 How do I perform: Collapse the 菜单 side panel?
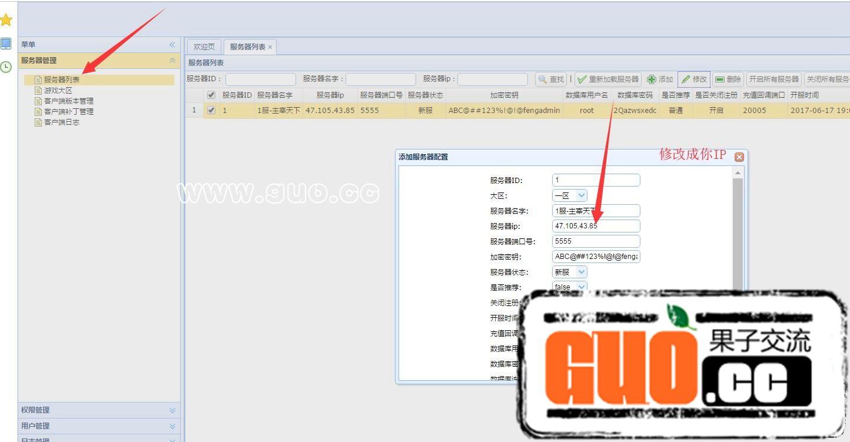point(172,45)
